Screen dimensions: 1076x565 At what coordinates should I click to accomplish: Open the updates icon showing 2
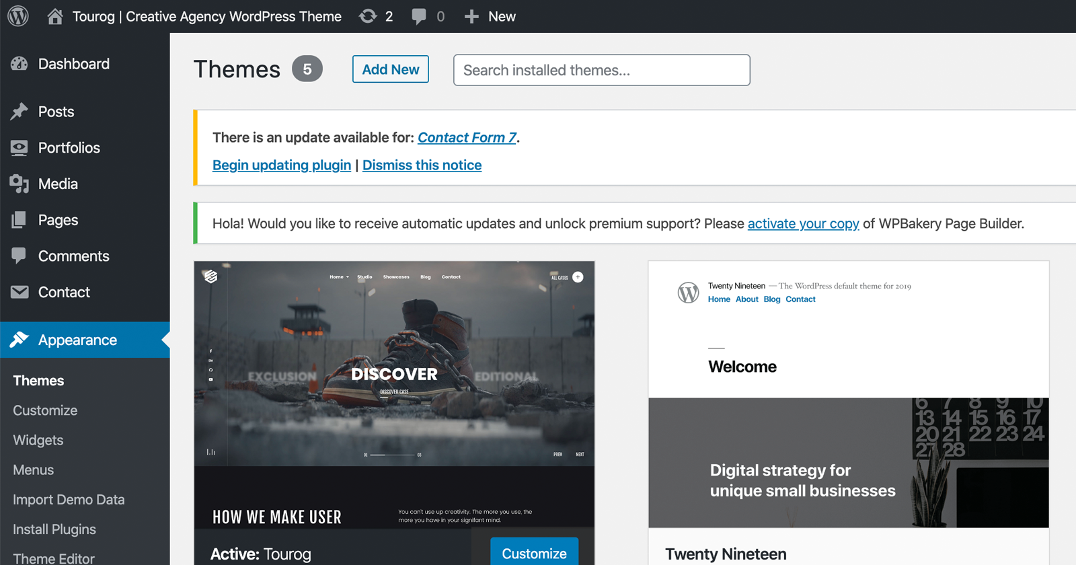tap(368, 16)
